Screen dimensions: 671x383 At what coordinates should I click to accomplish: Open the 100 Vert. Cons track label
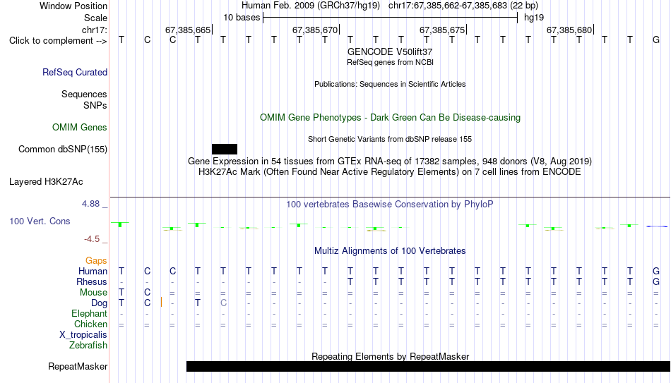click(x=40, y=221)
